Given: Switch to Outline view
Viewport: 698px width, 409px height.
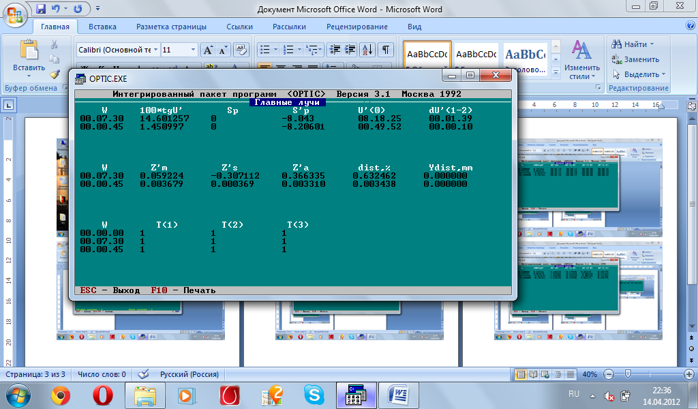Looking at the screenshot, I should [x=558, y=374].
